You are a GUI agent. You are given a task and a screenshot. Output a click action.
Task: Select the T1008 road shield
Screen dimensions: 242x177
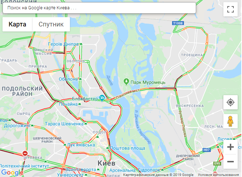(x=178, y=23)
